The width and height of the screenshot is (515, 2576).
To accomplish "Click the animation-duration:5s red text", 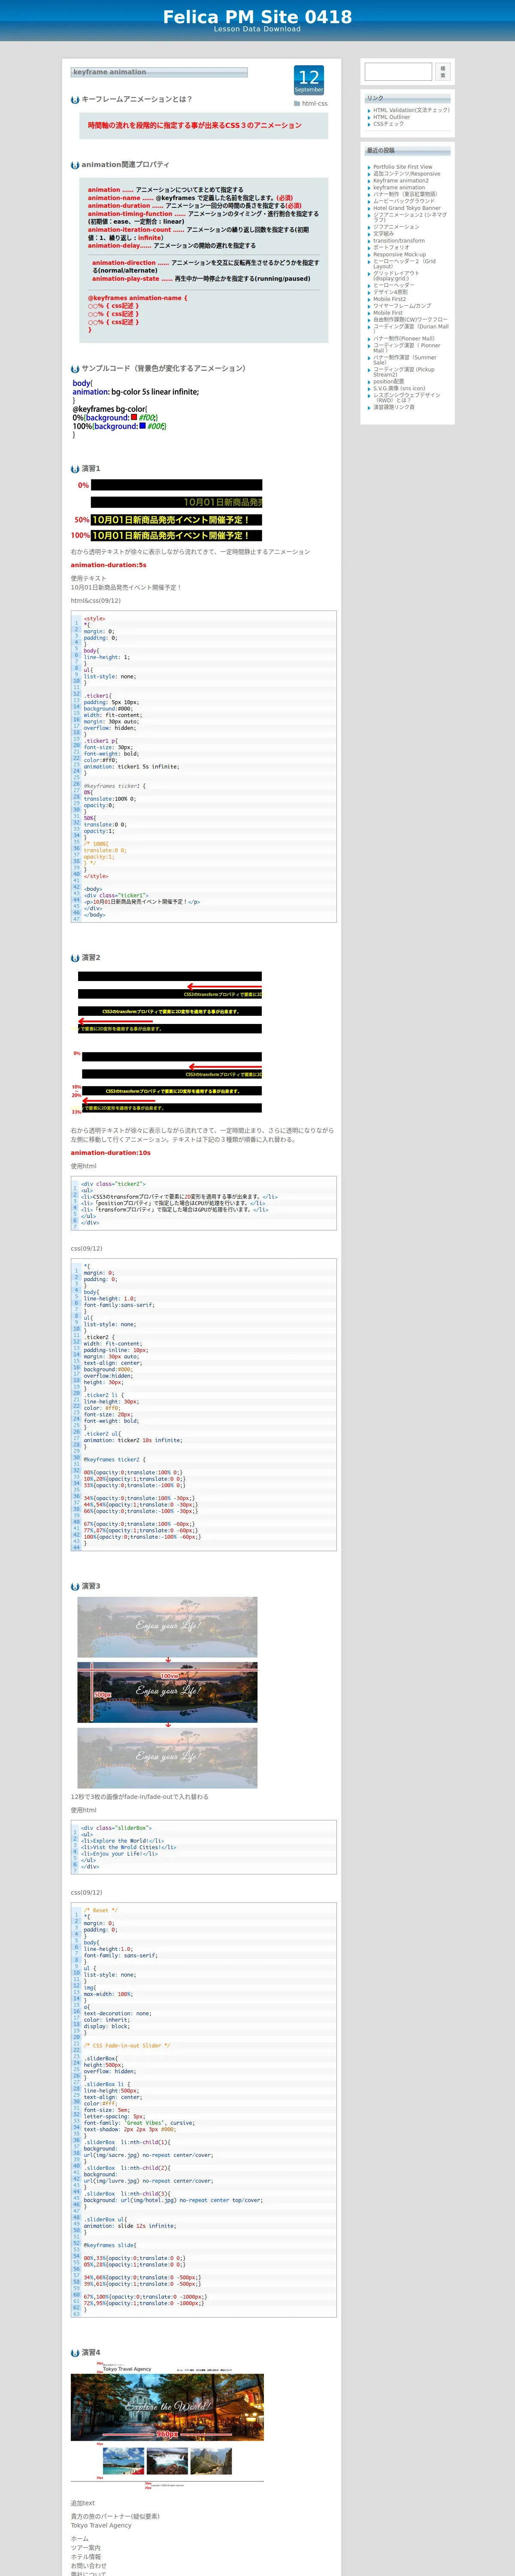I will click(x=108, y=565).
